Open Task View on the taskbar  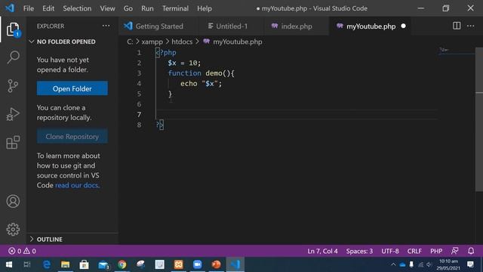click(x=27, y=264)
